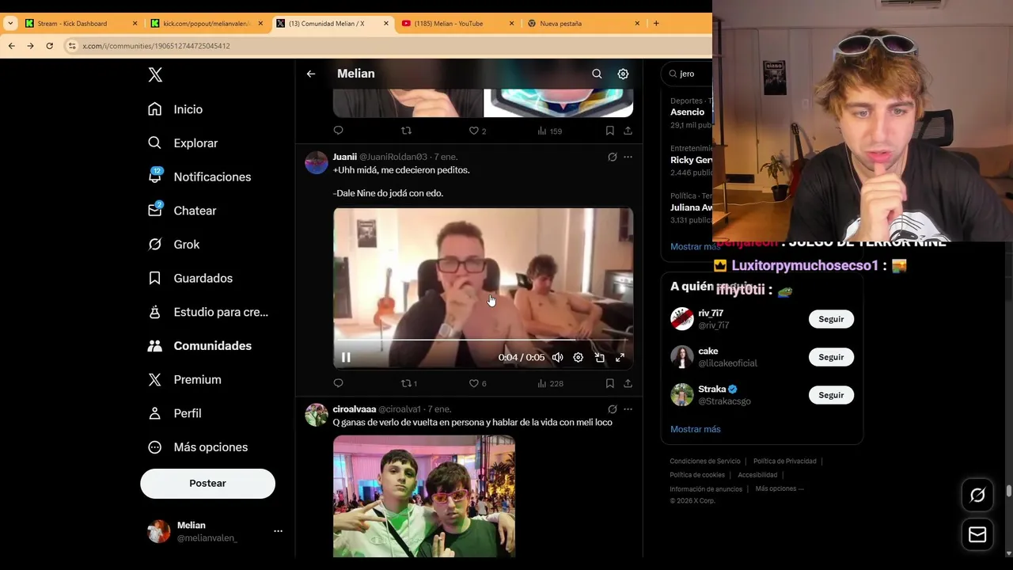
Task: Open Grok explain on ciroalvaaa's post
Action: [612, 409]
